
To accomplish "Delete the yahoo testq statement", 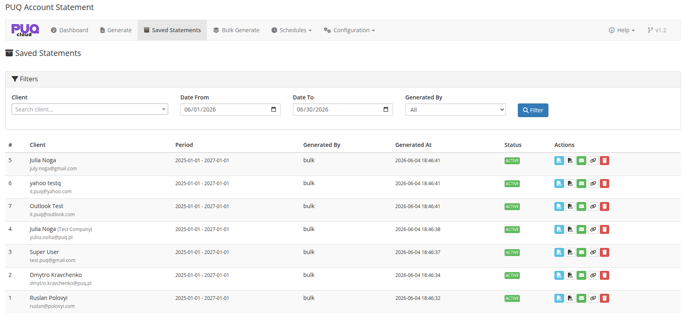I will (x=604, y=184).
